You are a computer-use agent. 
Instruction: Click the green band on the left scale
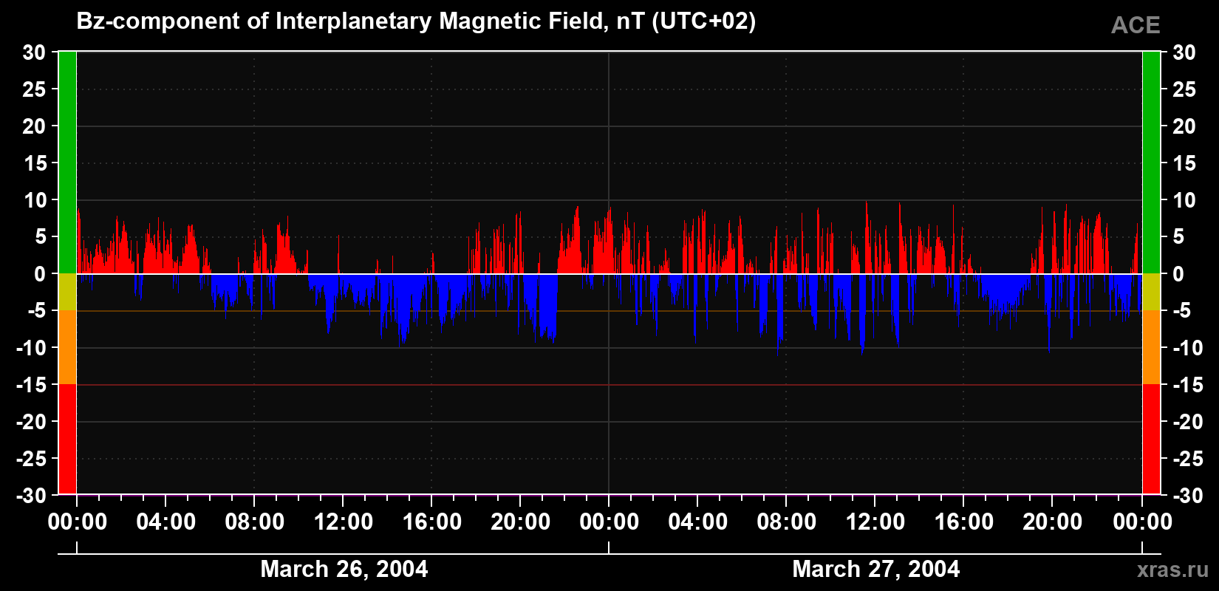(x=67, y=163)
